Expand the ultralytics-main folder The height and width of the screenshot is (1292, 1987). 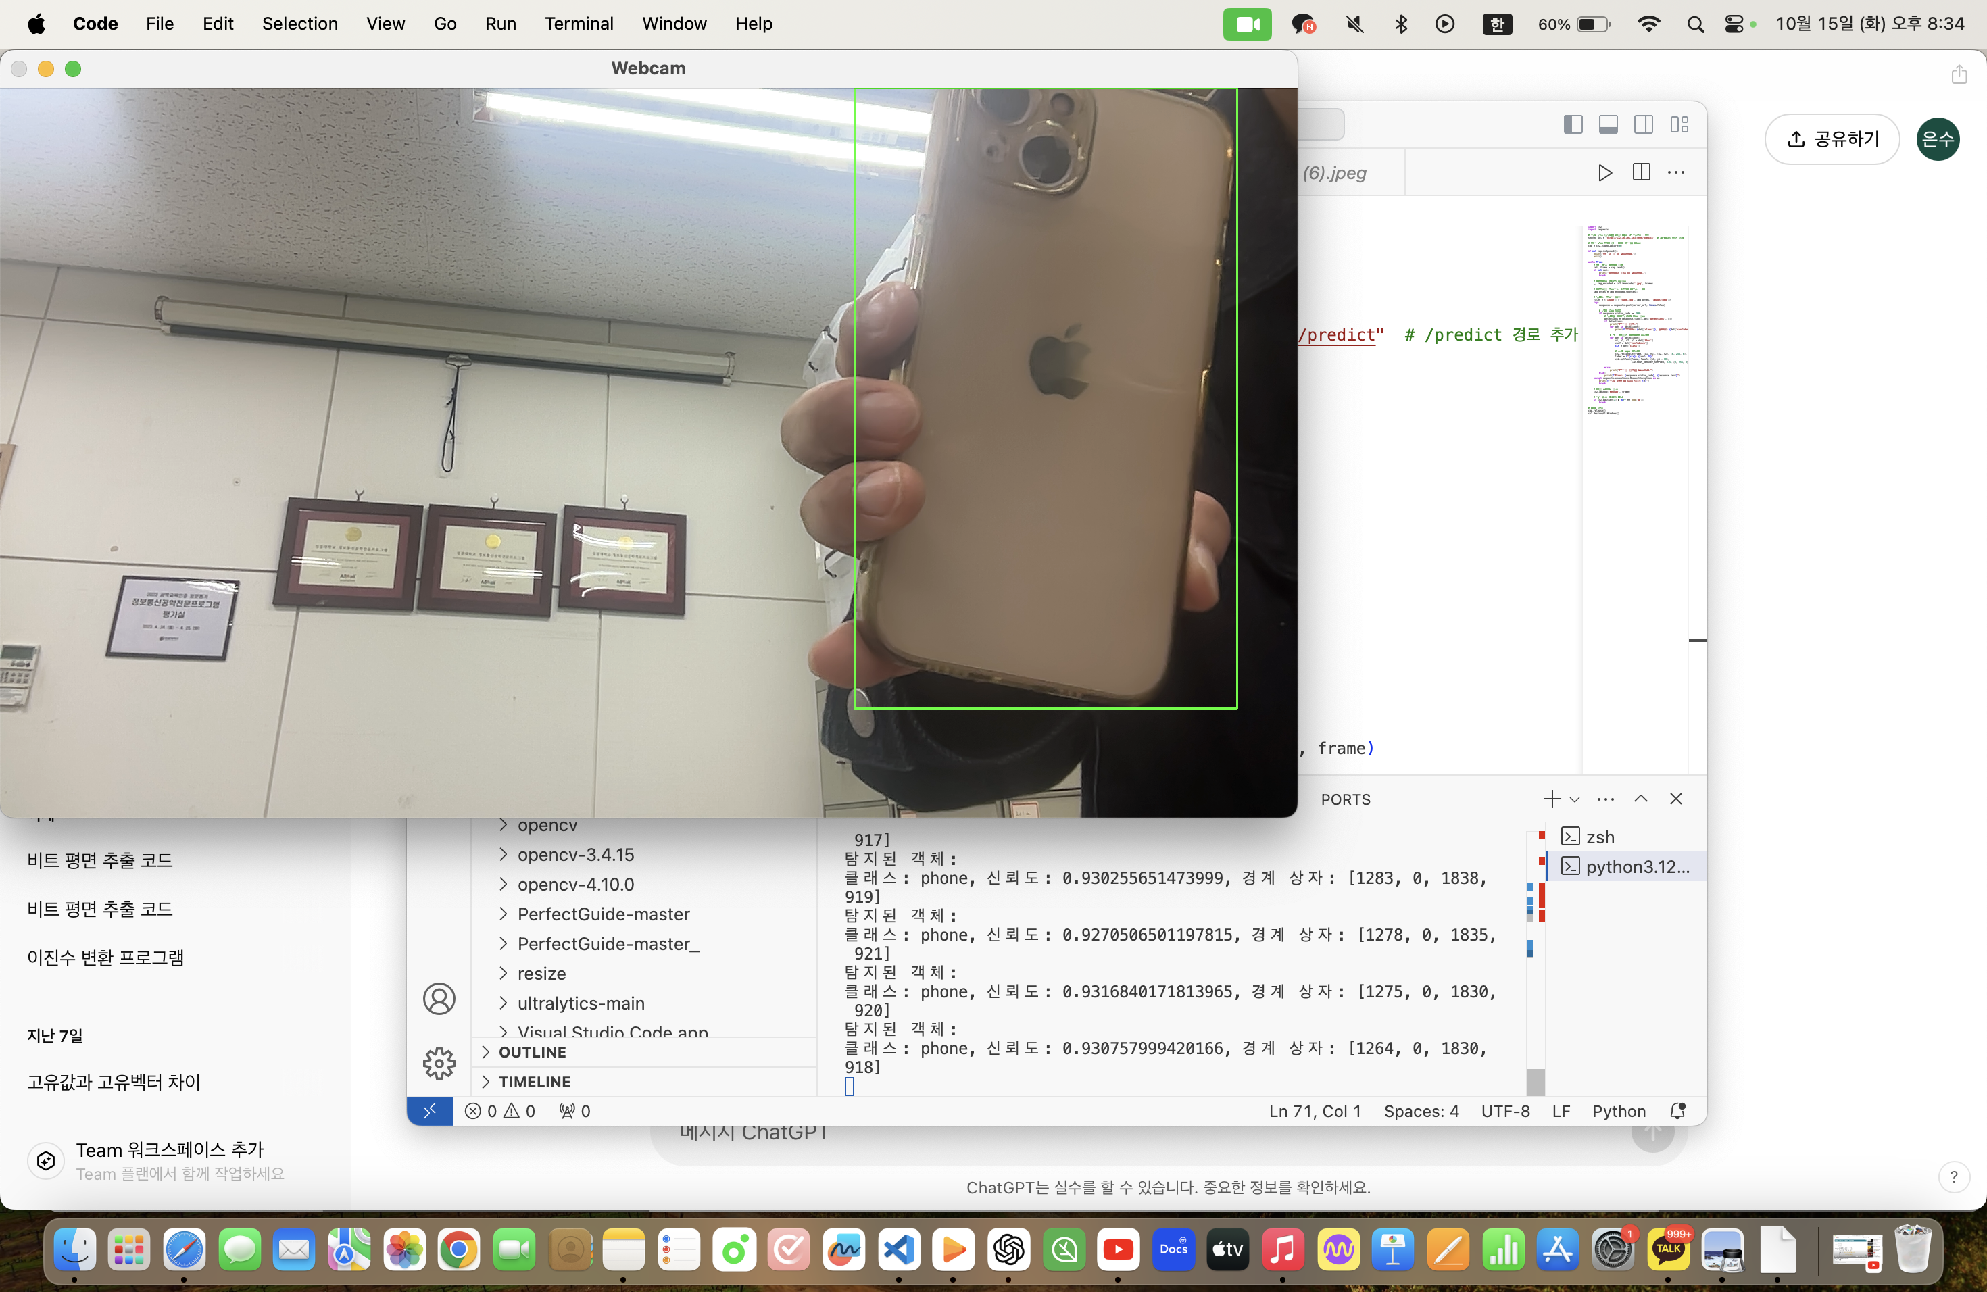581,1003
